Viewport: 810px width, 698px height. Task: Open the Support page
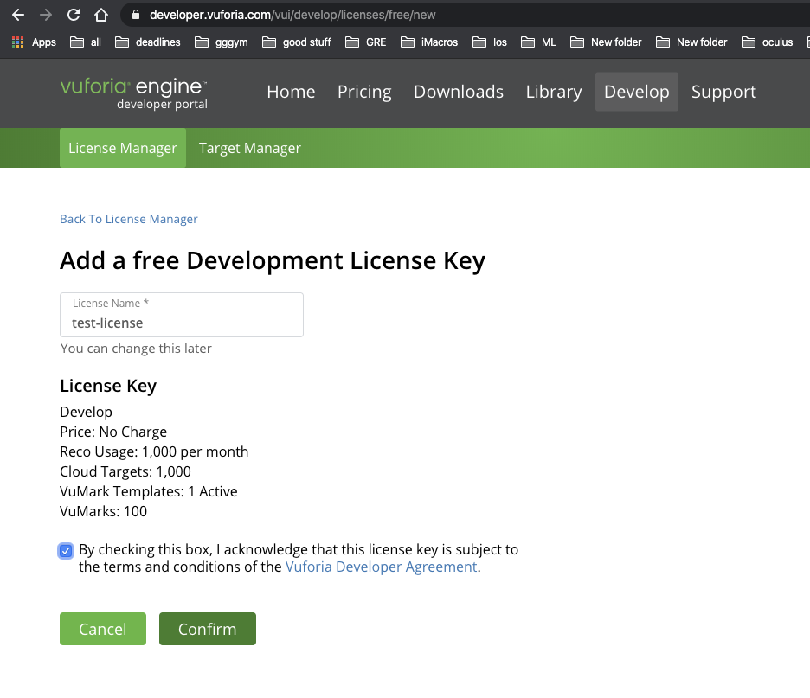[723, 92]
